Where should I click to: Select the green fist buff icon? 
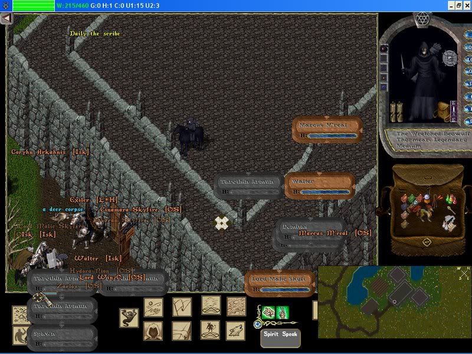[x=268, y=313]
